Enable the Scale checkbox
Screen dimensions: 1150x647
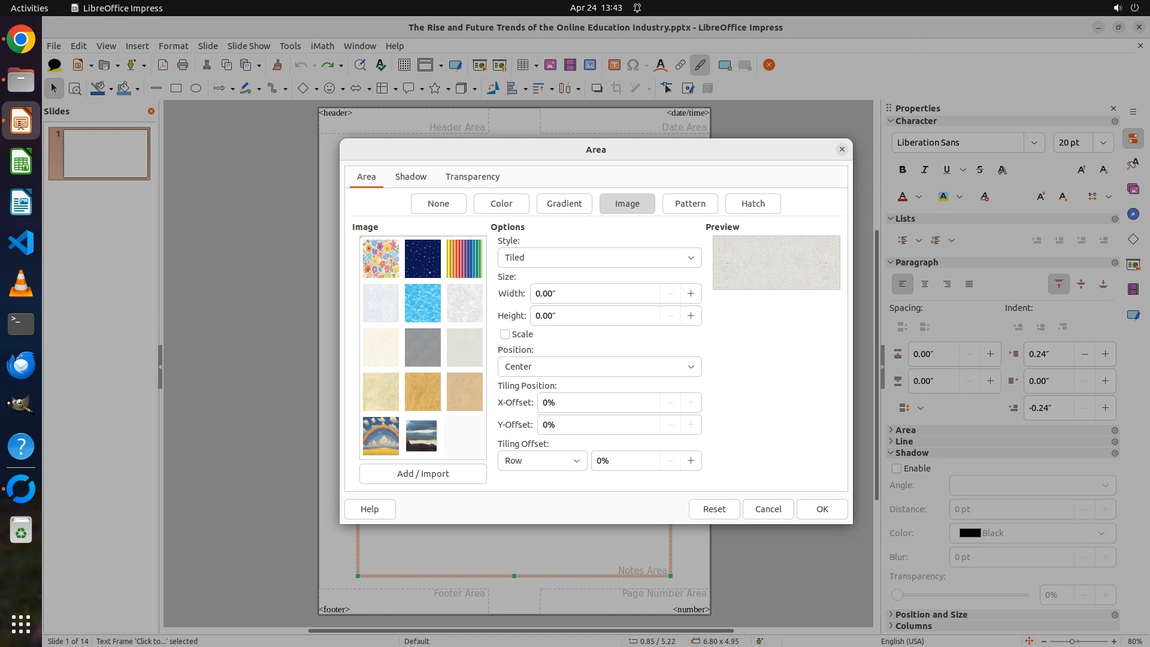tap(505, 334)
